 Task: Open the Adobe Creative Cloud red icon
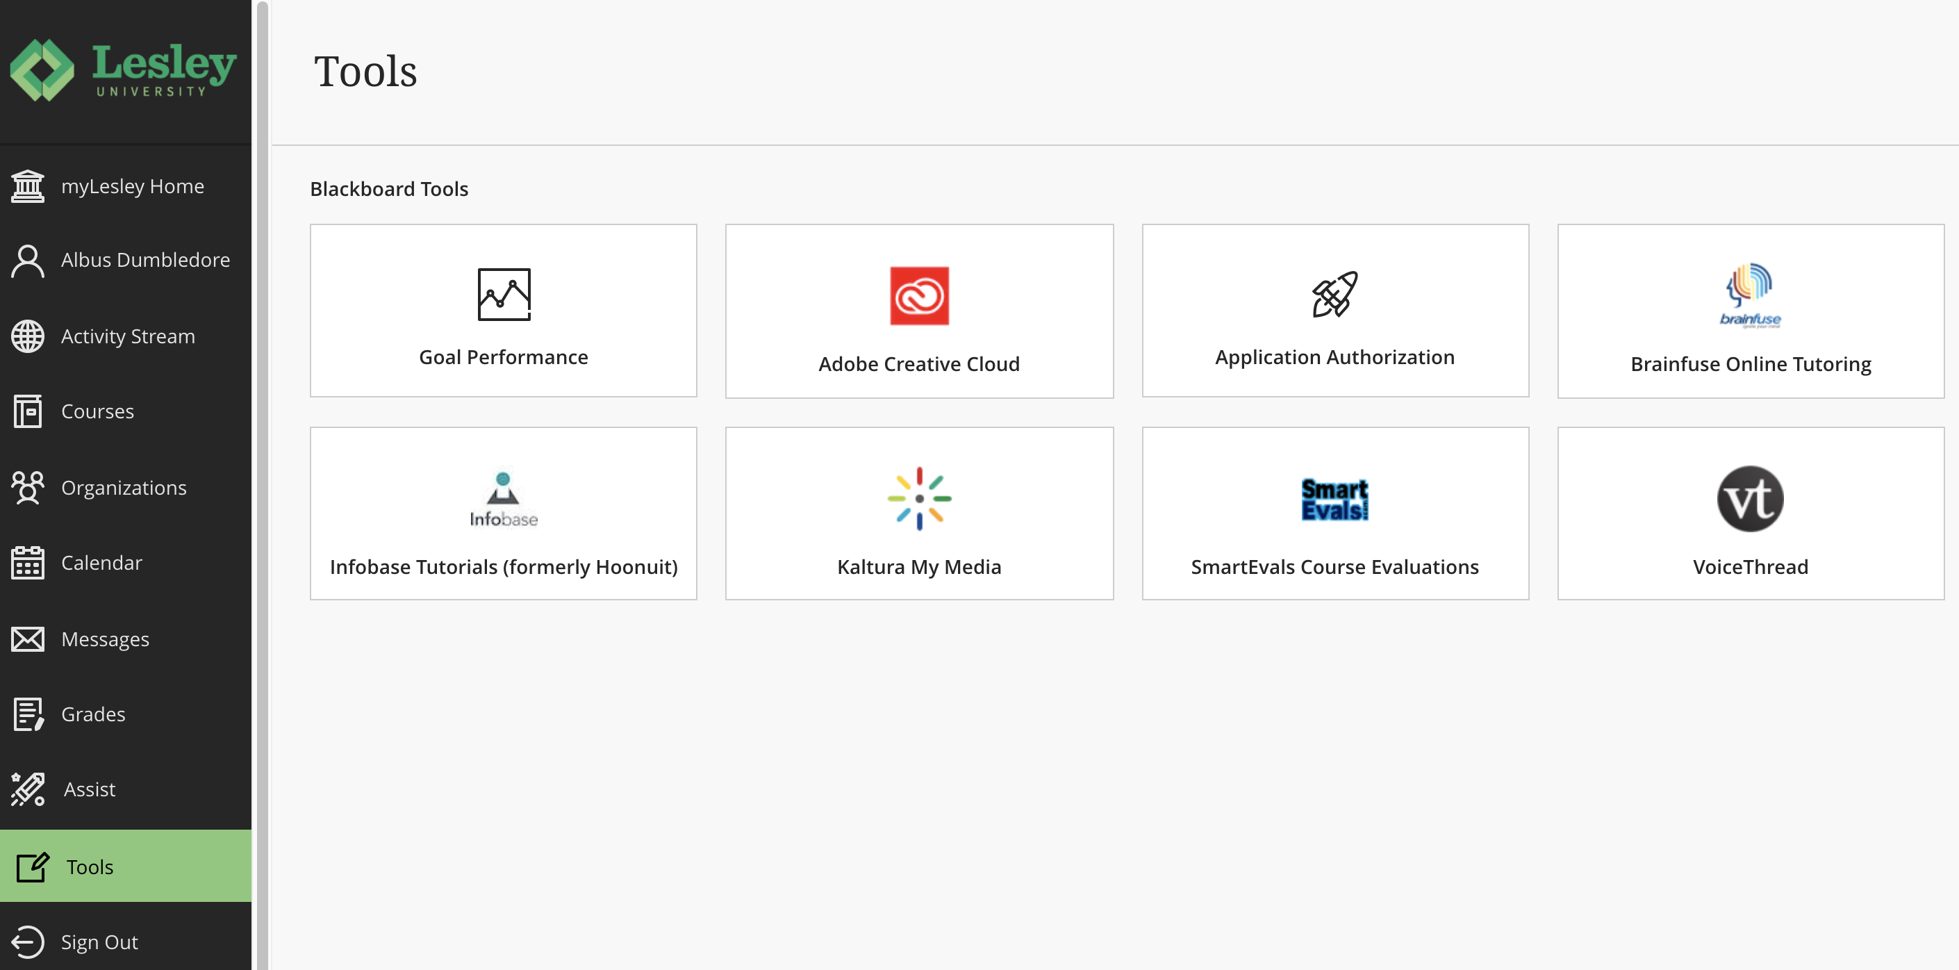pos(918,296)
